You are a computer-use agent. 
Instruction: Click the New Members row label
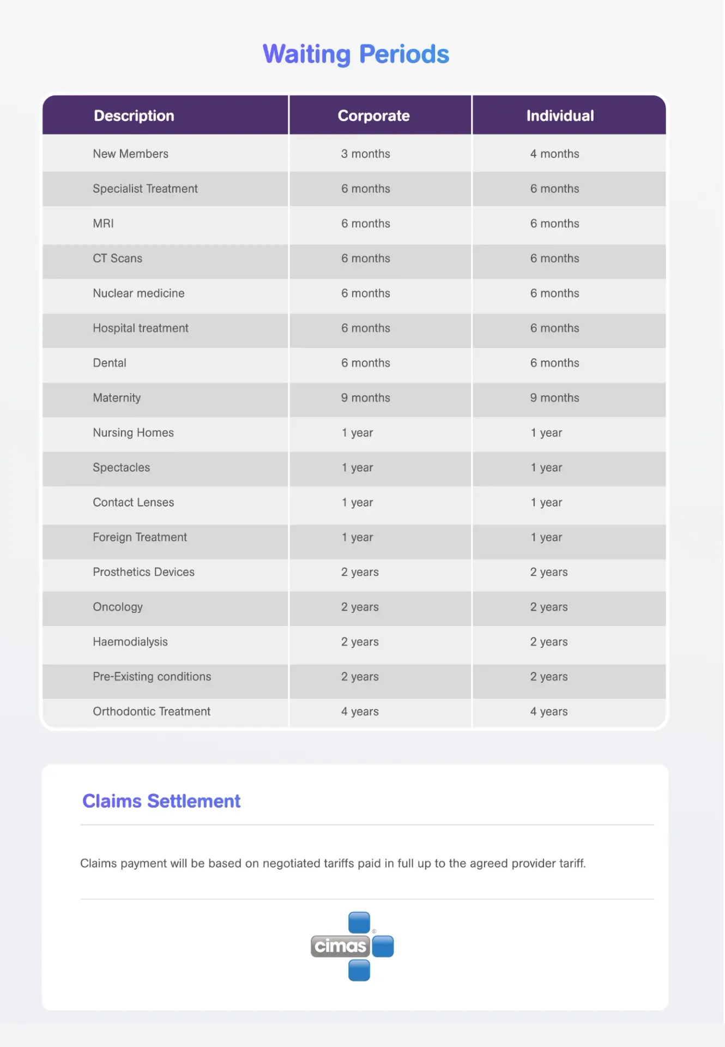(130, 154)
